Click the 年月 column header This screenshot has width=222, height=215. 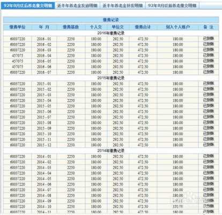(x=44, y=27)
